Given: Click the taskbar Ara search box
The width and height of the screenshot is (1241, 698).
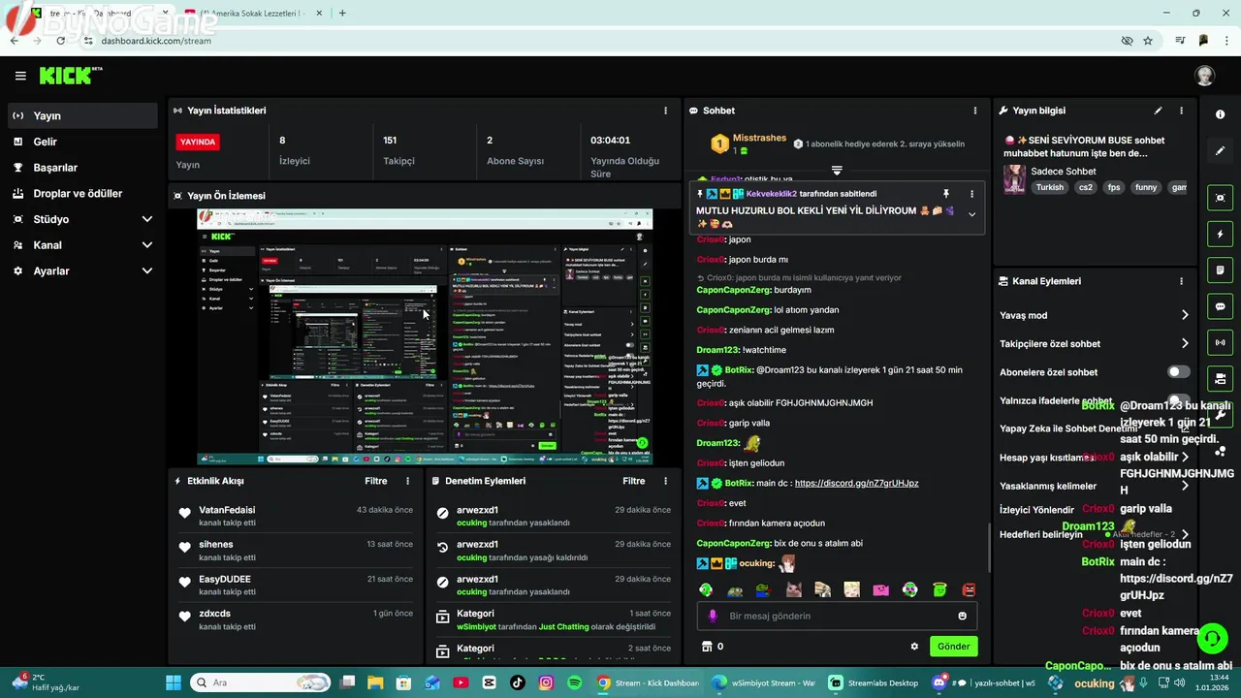Looking at the screenshot, I should tap(260, 682).
